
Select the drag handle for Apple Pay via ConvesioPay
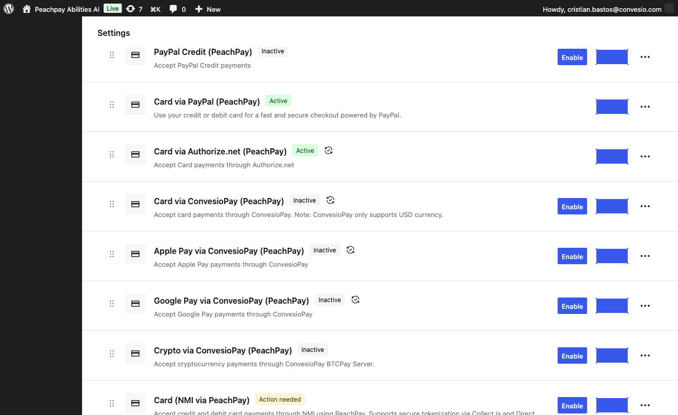[112, 254]
